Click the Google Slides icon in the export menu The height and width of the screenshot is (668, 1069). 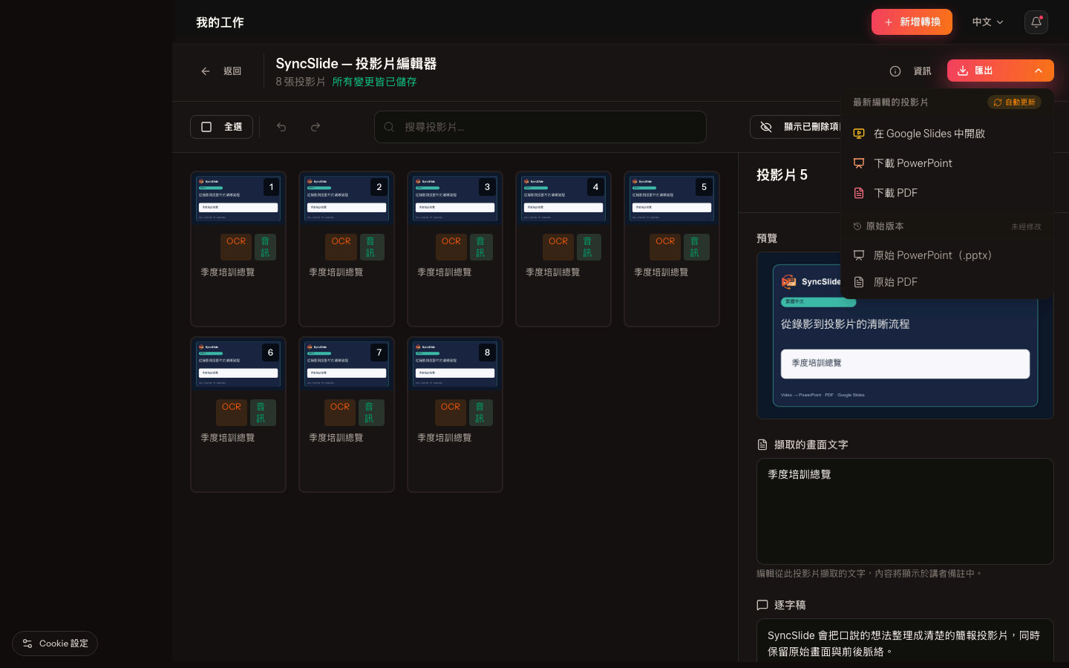(x=859, y=134)
